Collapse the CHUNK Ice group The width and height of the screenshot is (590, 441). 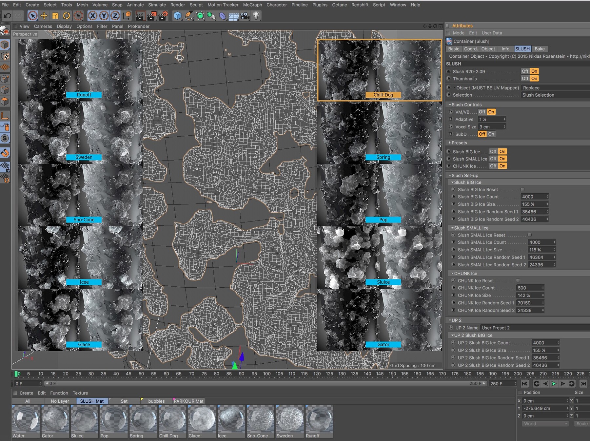pyautogui.click(x=453, y=273)
